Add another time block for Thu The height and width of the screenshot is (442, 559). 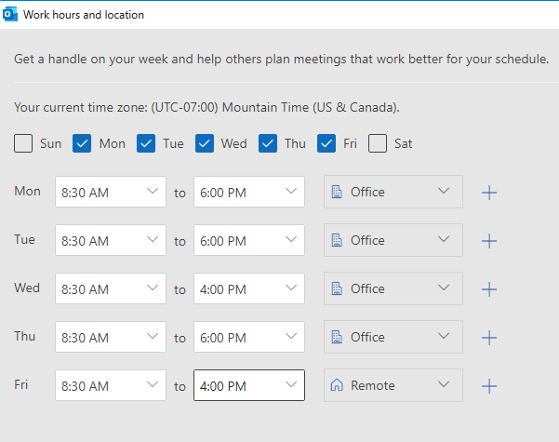click(489, 338)
